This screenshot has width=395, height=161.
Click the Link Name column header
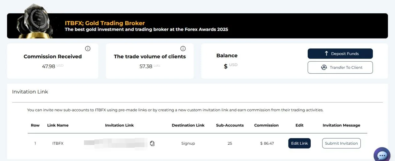[58, 125]
